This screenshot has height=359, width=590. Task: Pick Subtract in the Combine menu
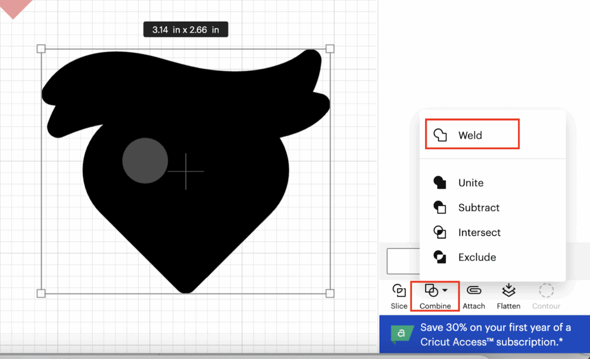pos(478,208)
